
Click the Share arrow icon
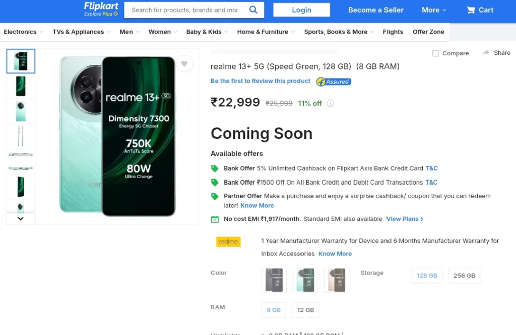486,52
